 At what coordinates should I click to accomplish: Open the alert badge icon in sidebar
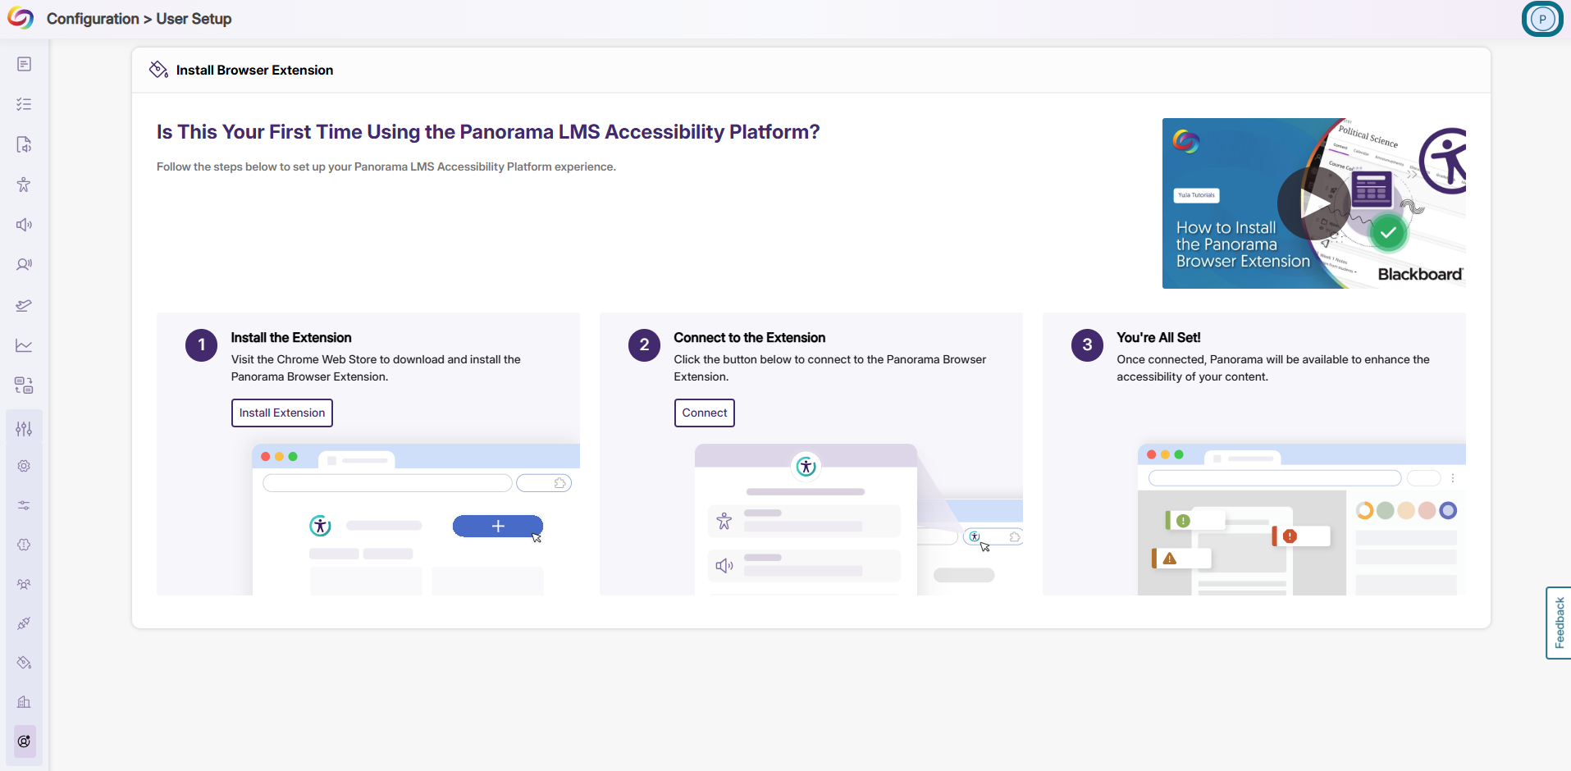pos(24,545)
